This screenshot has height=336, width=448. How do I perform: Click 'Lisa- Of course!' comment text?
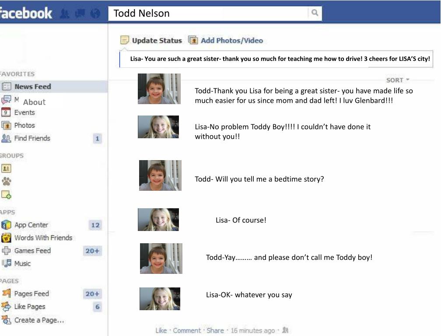pyautogui.click(x=241, y=220)
